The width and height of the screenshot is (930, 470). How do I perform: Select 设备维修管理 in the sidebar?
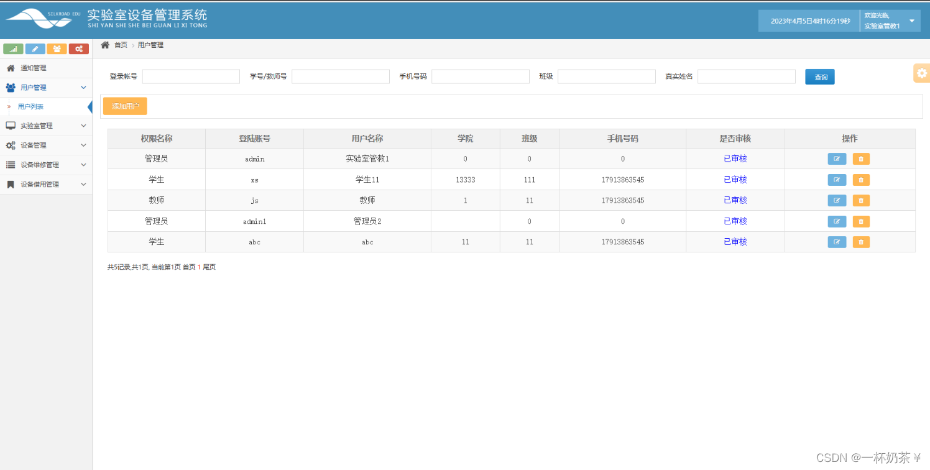(46, 165)
